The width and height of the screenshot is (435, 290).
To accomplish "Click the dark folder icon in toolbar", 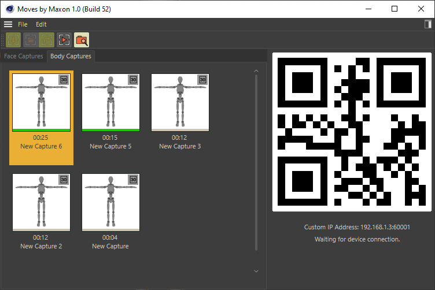I will [30, 40].
